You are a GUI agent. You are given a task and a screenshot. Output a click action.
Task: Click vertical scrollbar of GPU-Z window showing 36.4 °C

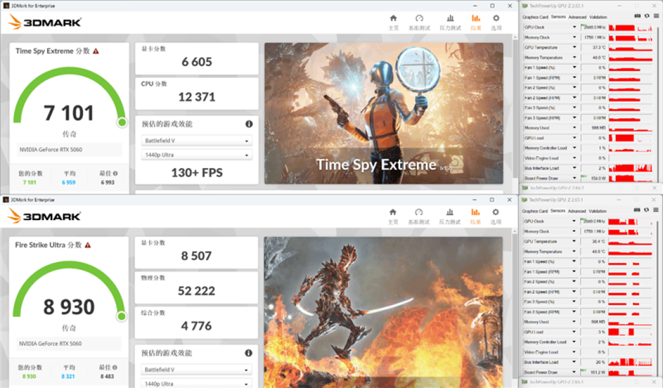(x=658, y=295)
